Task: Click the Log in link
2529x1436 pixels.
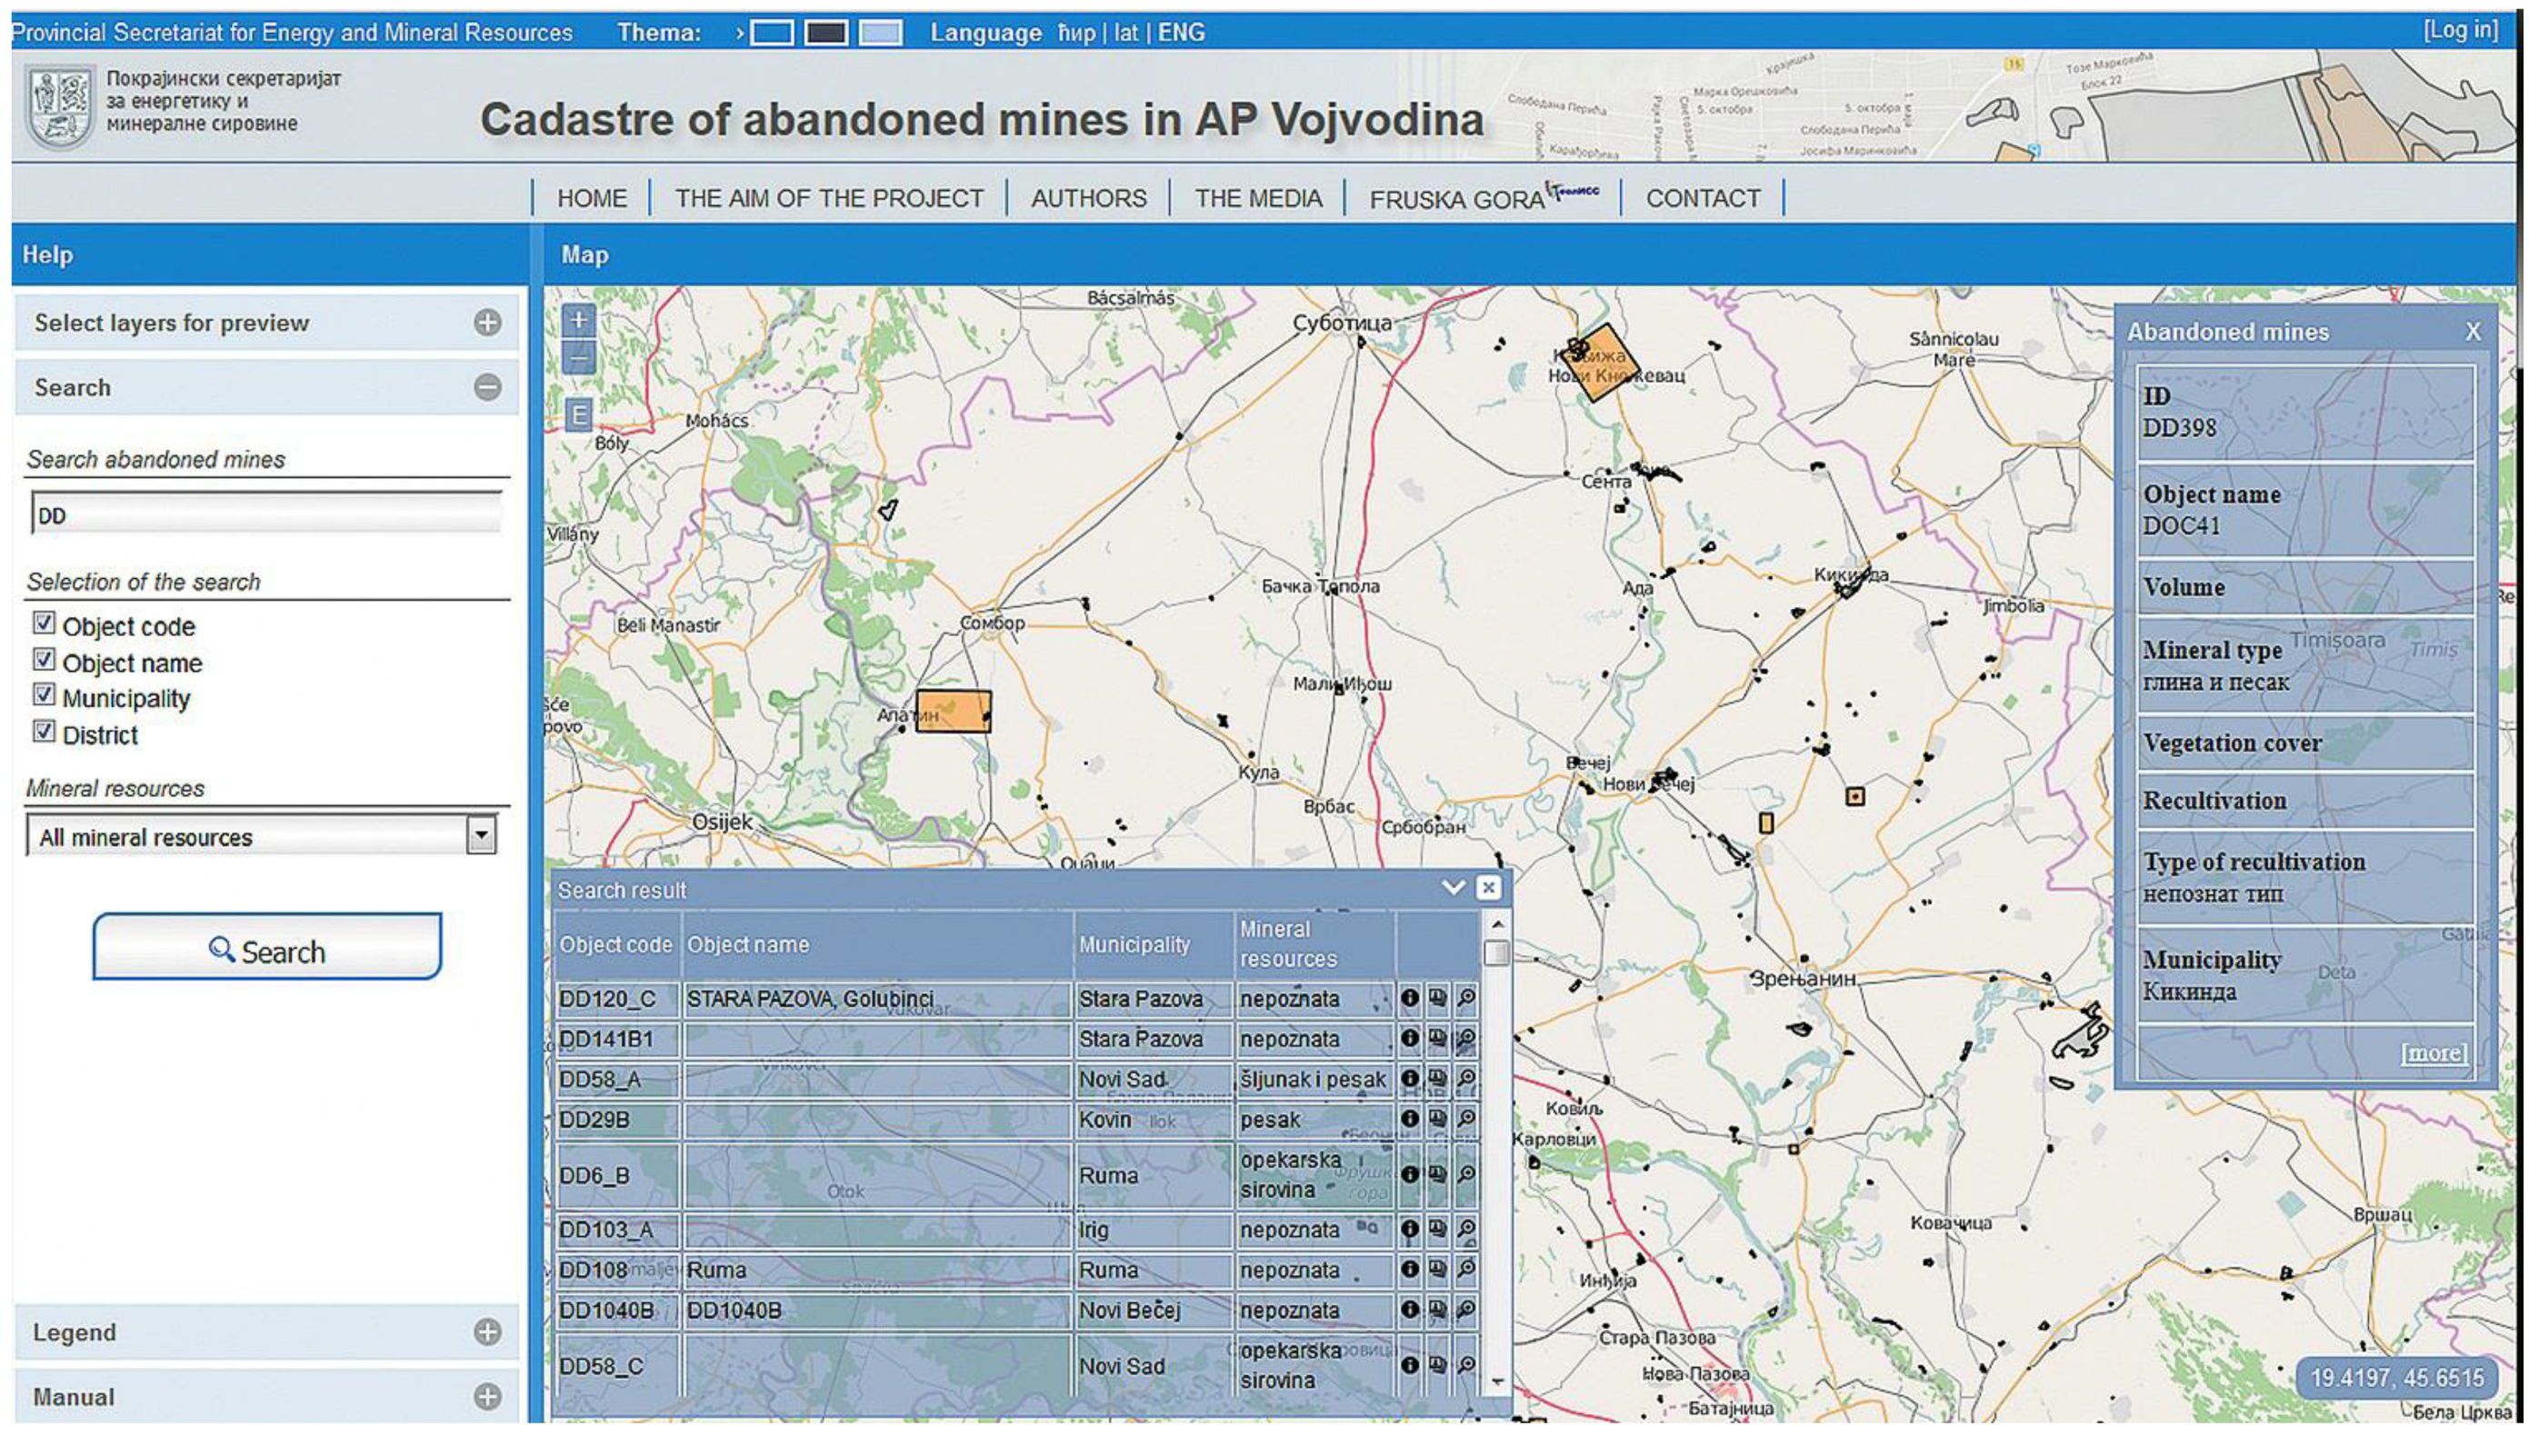Action: (2461, 30)
